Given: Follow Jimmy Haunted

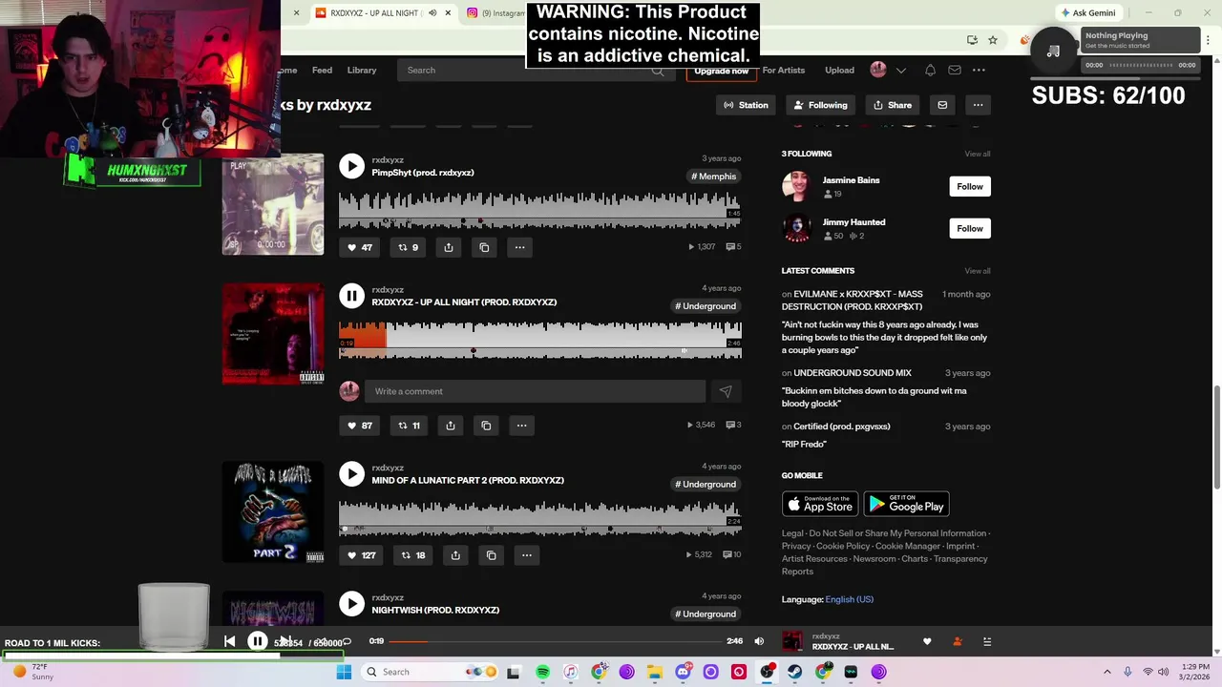Looking at the screenshot, I should 970,228.
